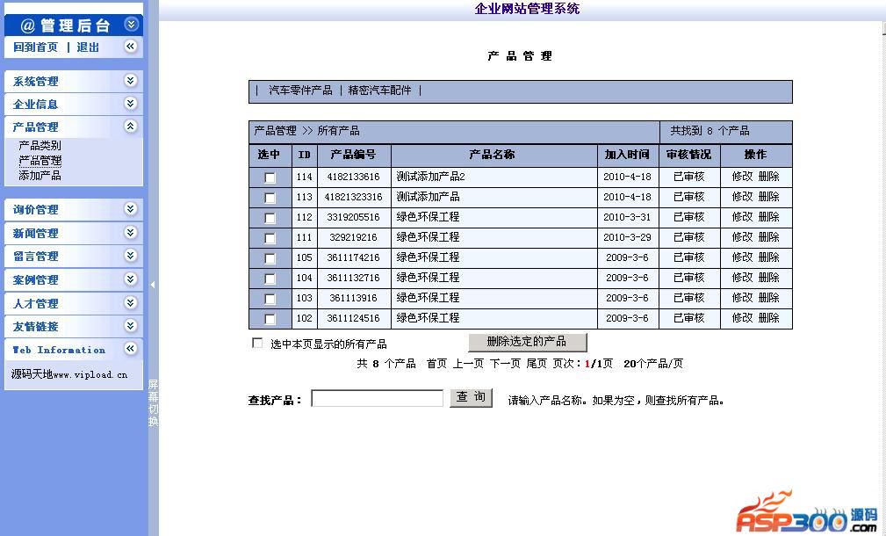Click the double-arrow icon beside 退出

[x=131, y=47]
